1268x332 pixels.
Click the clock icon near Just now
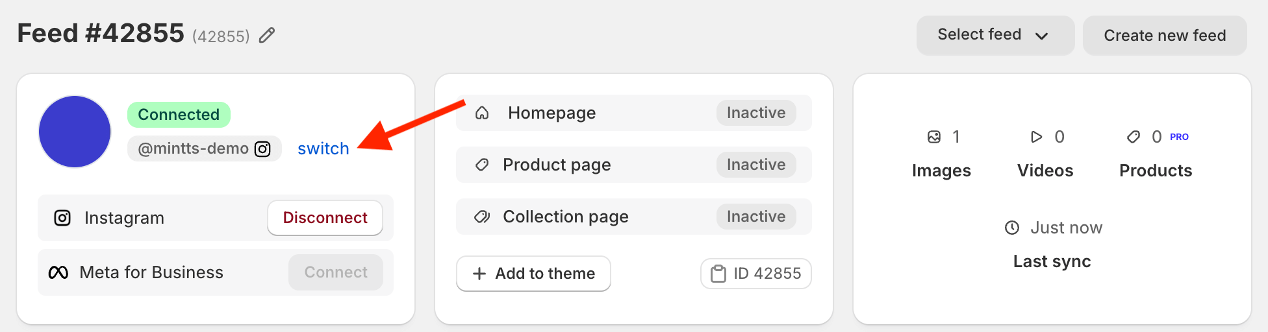(x=1012, y=228)
